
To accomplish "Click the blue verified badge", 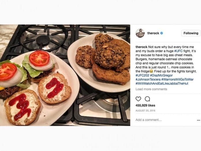I will pyautogui.click(x=162, y=33).
